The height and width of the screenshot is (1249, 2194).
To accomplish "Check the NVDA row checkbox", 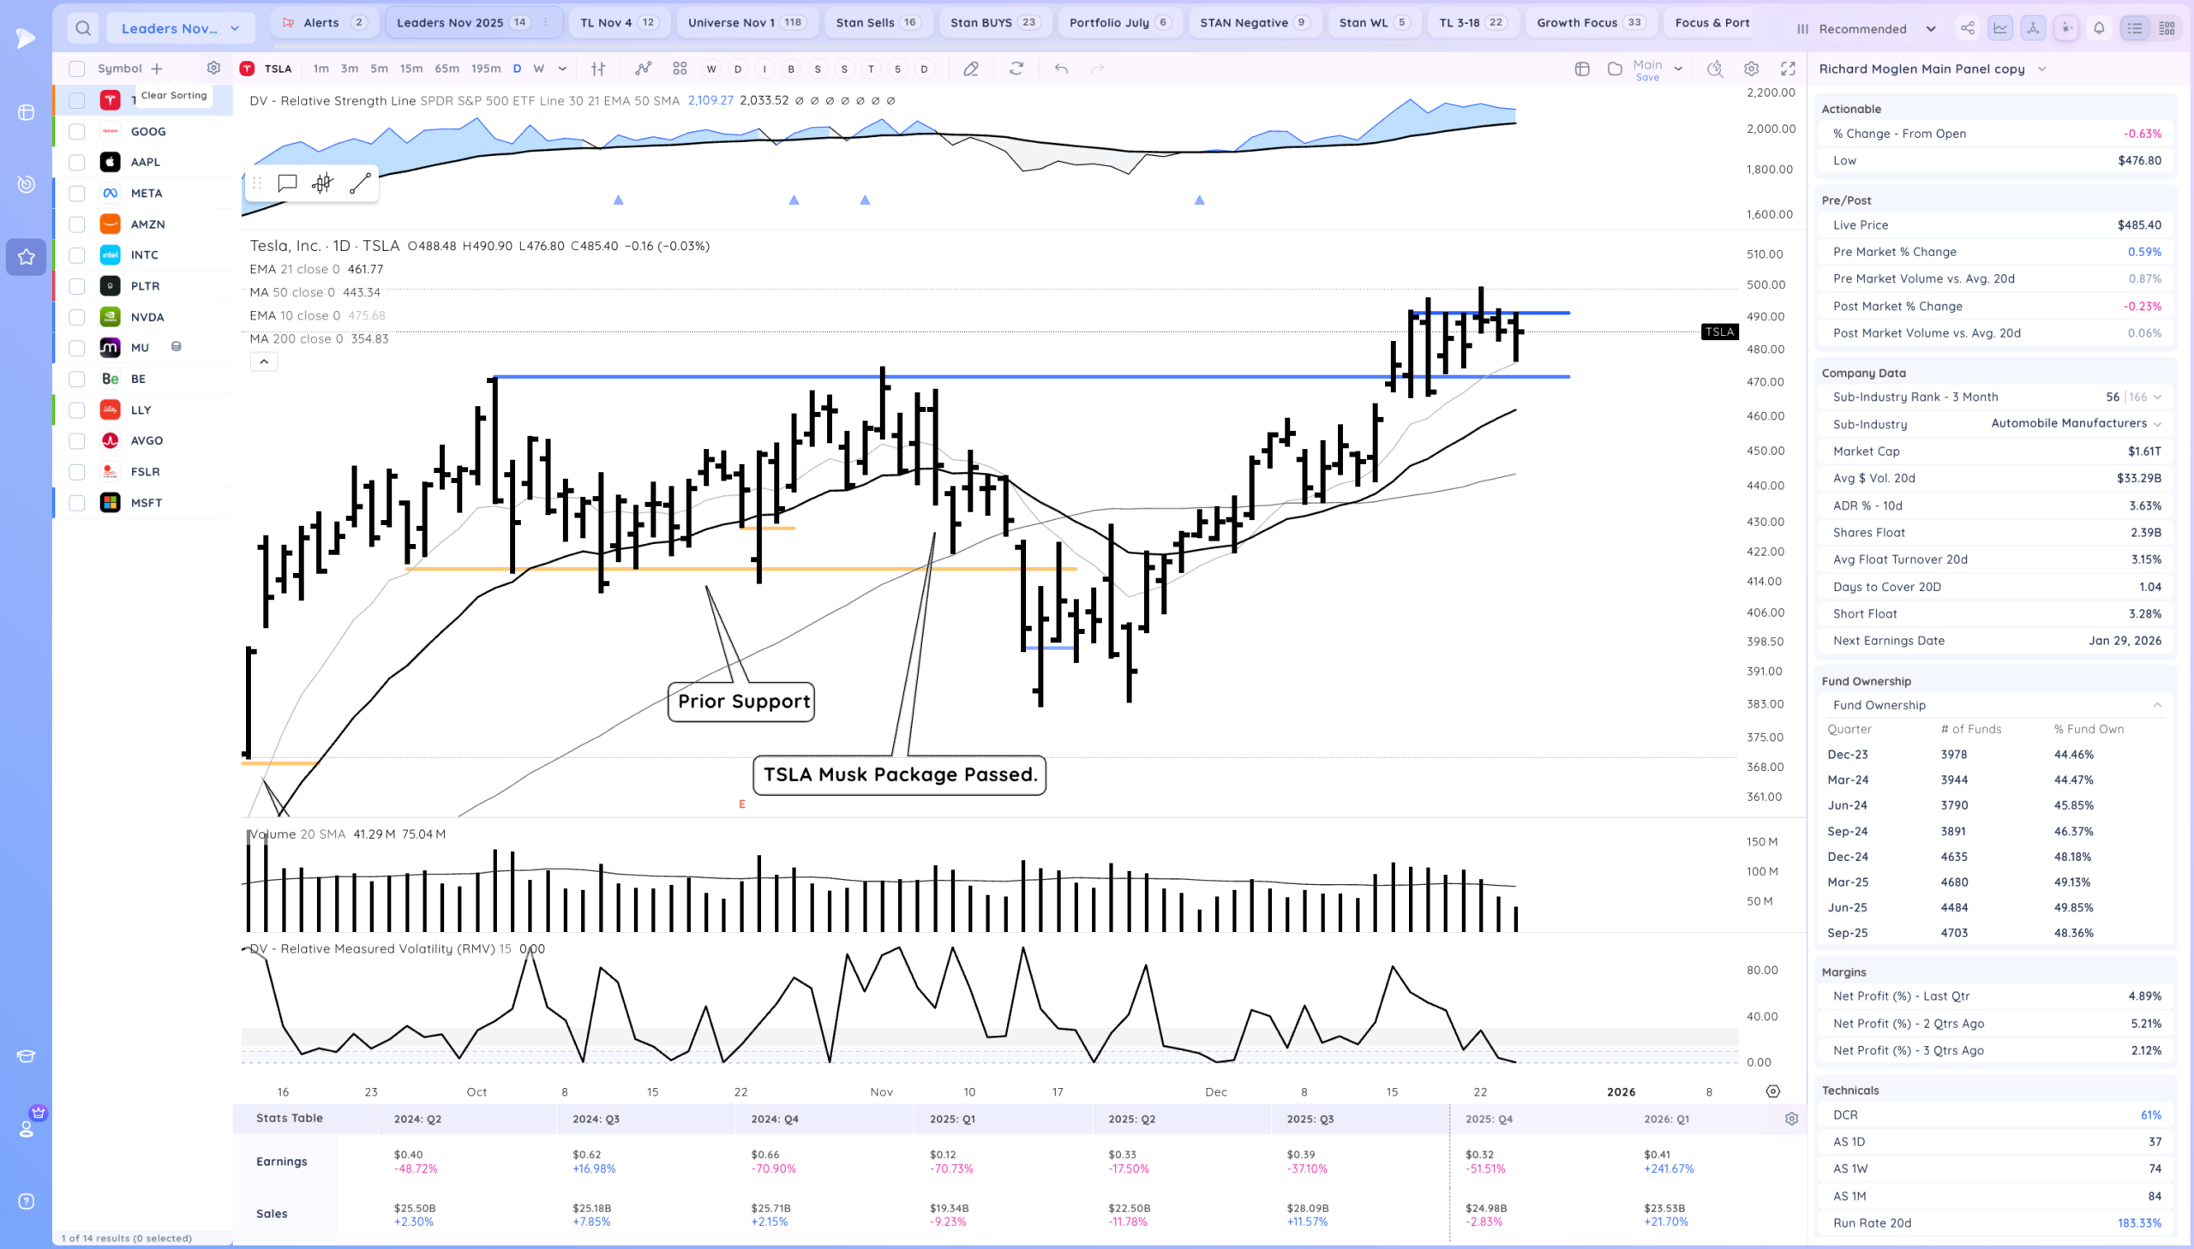I will click(77, 317).
